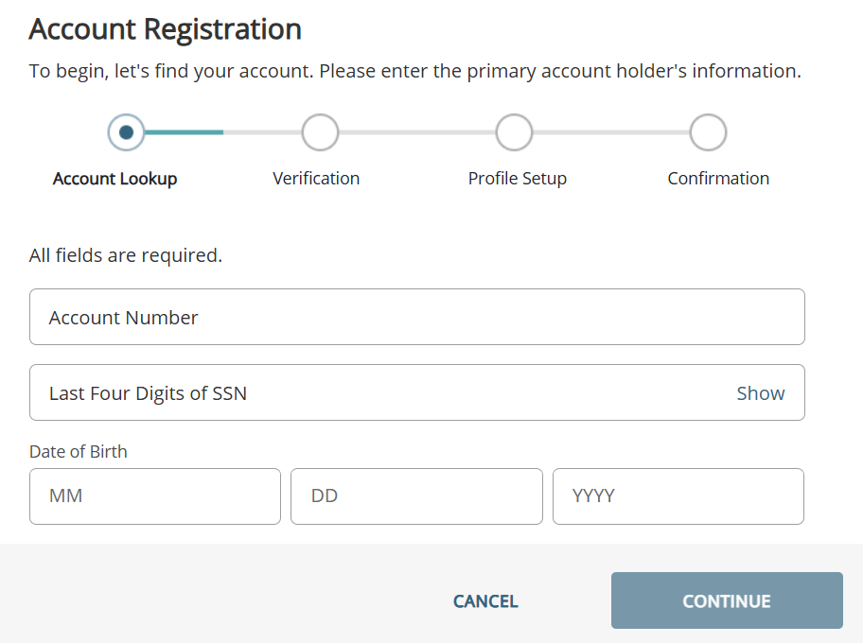Click the "All fields are required" note
This screenshot has width=863, height=643.
(126, 255)
